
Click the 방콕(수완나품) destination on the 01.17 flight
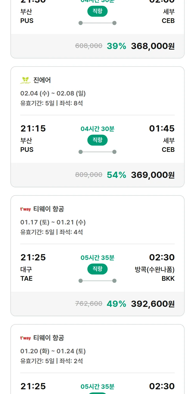click(x=154, y=270)
